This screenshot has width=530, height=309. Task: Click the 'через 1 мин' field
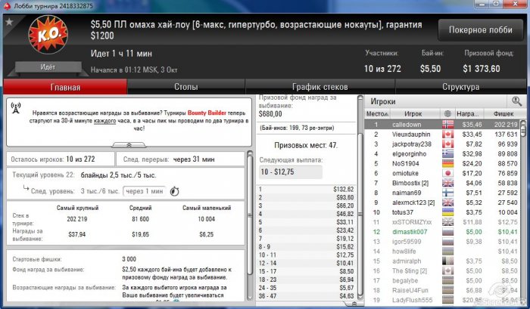(x=145, y=191)
